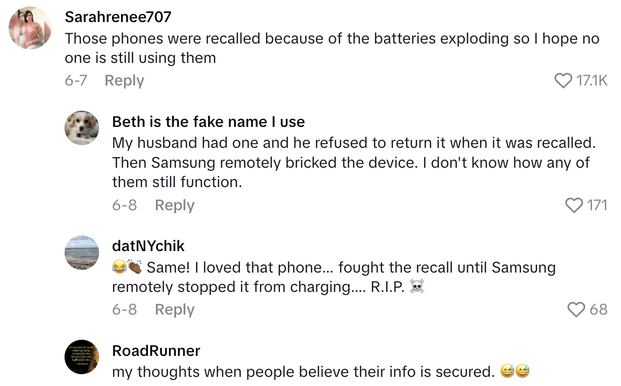
Task: Like Sarahrenee707's comment with the heart icon
Action: 563,81
